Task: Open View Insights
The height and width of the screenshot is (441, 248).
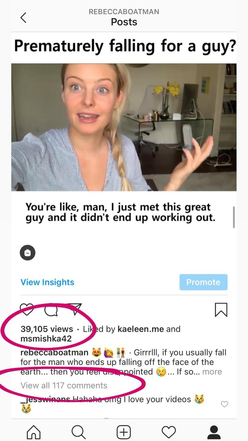Action: [x=47, y=282]
